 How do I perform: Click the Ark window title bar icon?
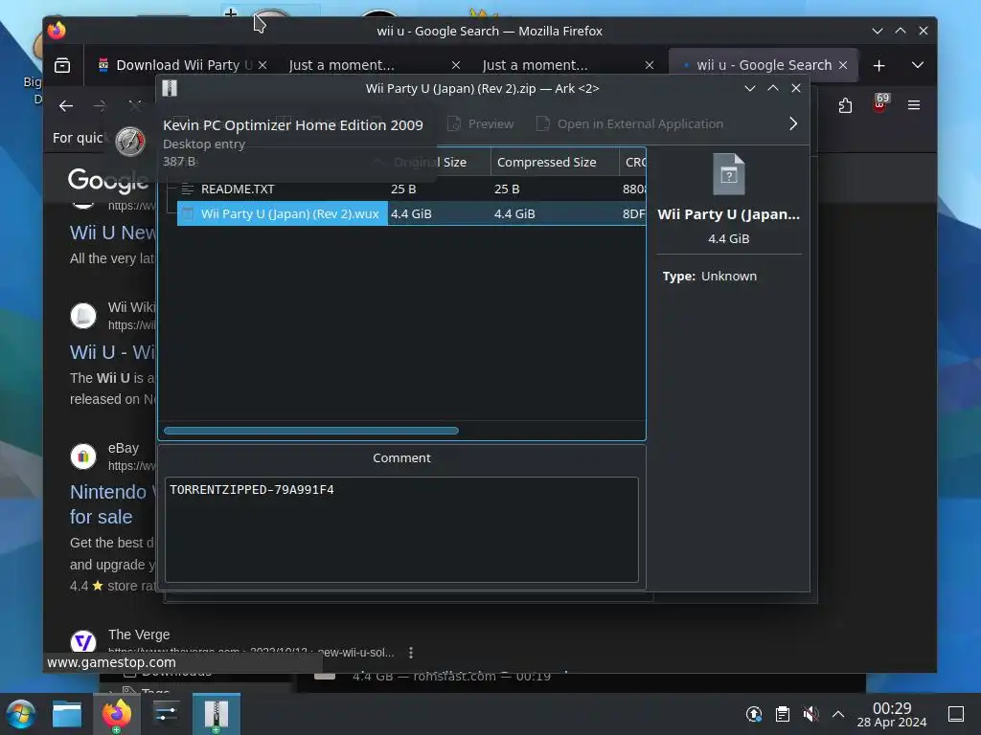pyautogui.click(x=170, y=88)
